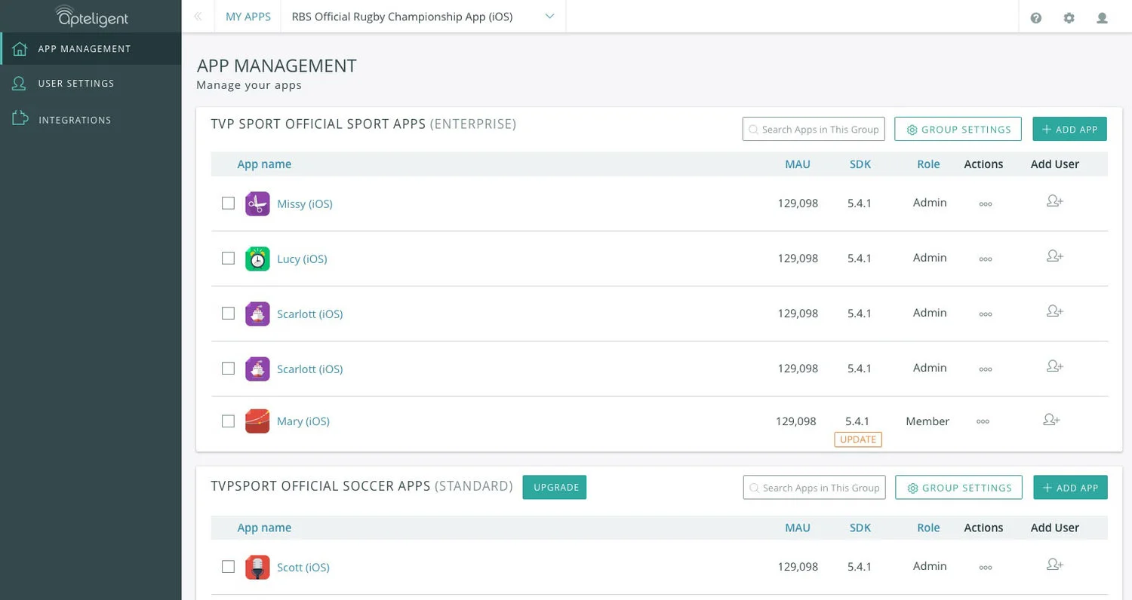
Task: Click the Mary app red icon
Action: click(257, 421)
